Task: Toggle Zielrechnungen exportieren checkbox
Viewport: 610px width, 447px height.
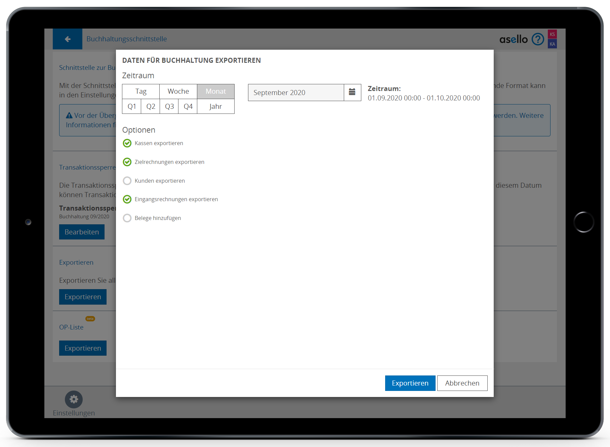Action: pos(127,162)
